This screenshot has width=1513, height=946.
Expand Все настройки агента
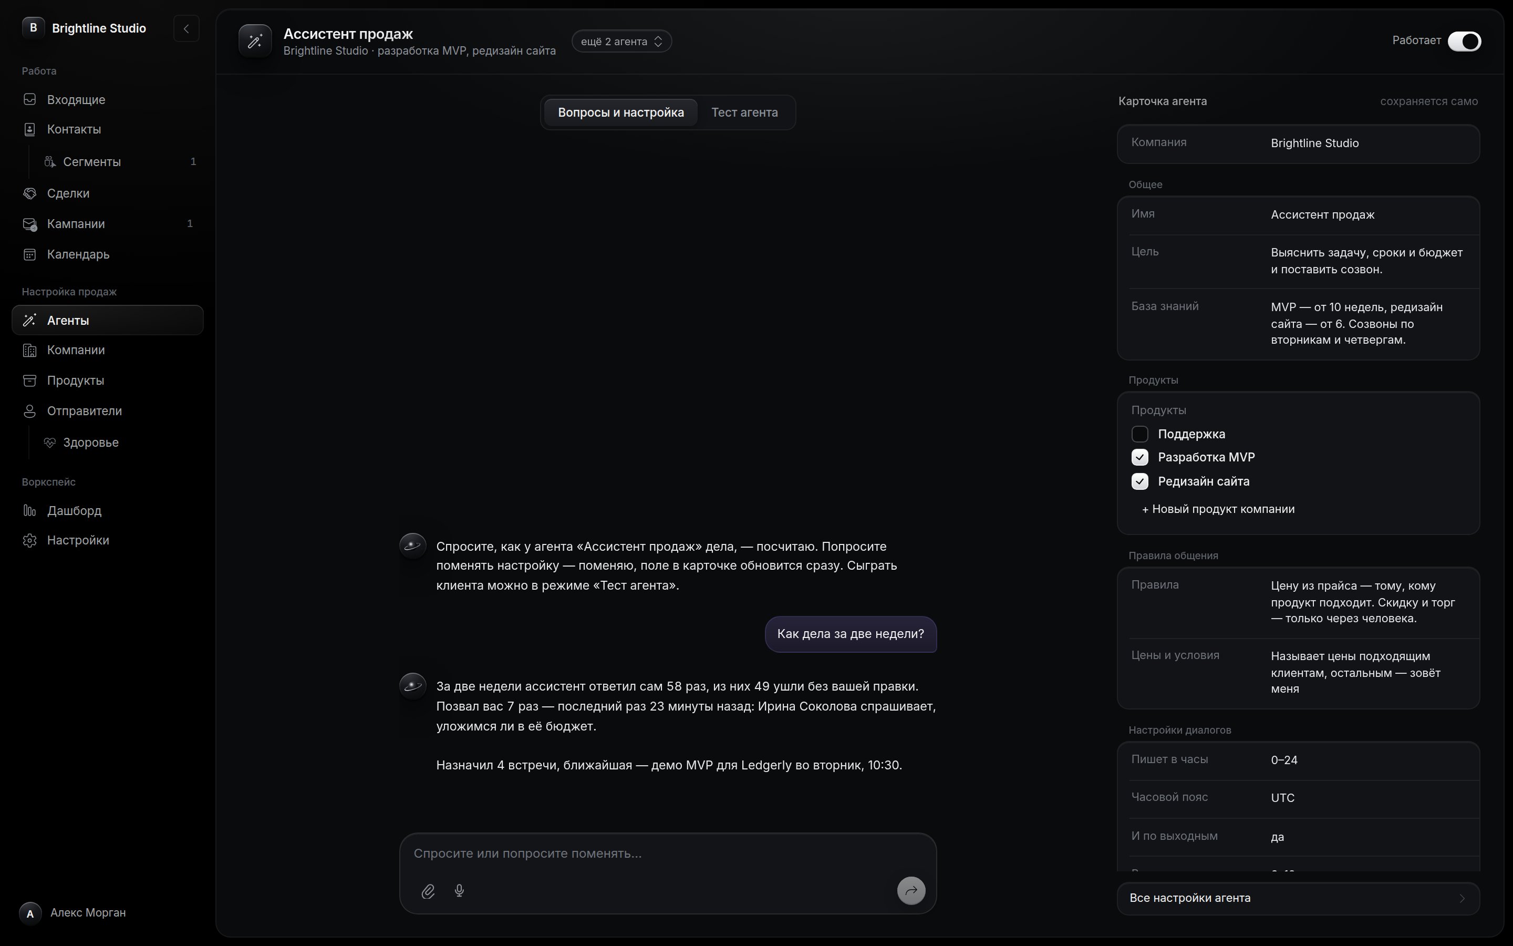click(1298, 899)
